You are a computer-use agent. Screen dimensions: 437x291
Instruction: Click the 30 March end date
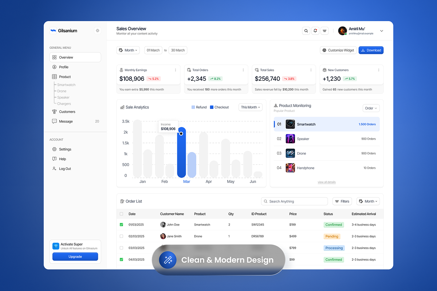[x=178, y=50]
